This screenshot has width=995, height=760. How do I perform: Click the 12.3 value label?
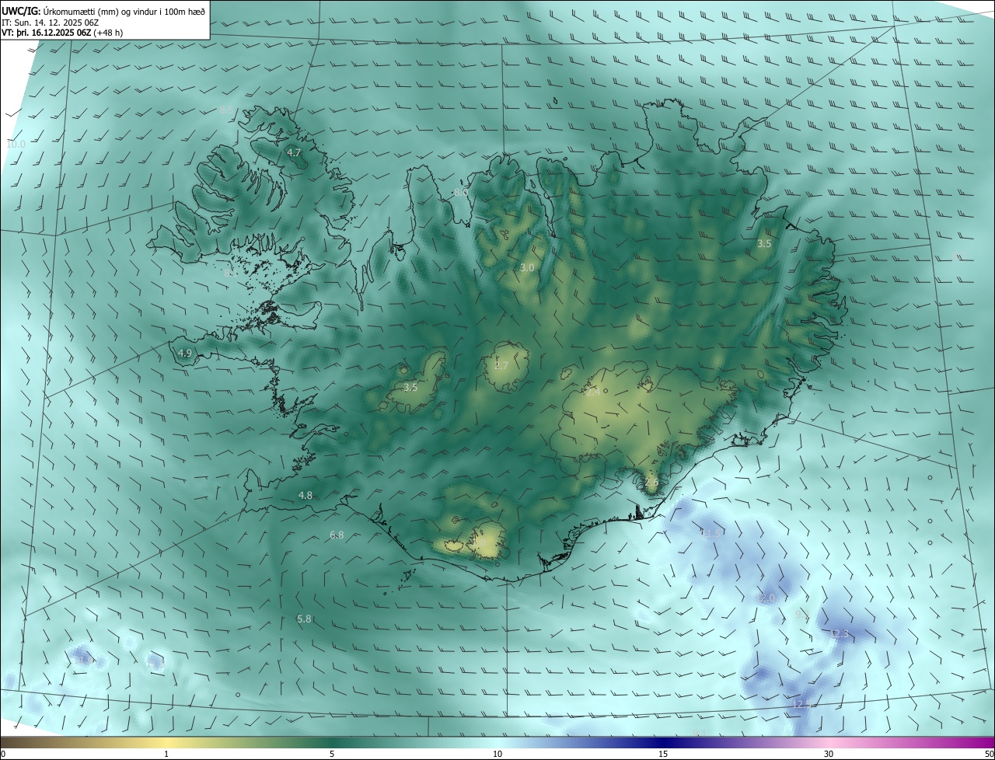840,634
